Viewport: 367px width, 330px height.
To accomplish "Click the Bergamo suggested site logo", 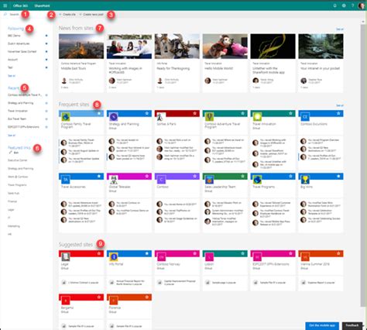I will (x=66, y=301).
